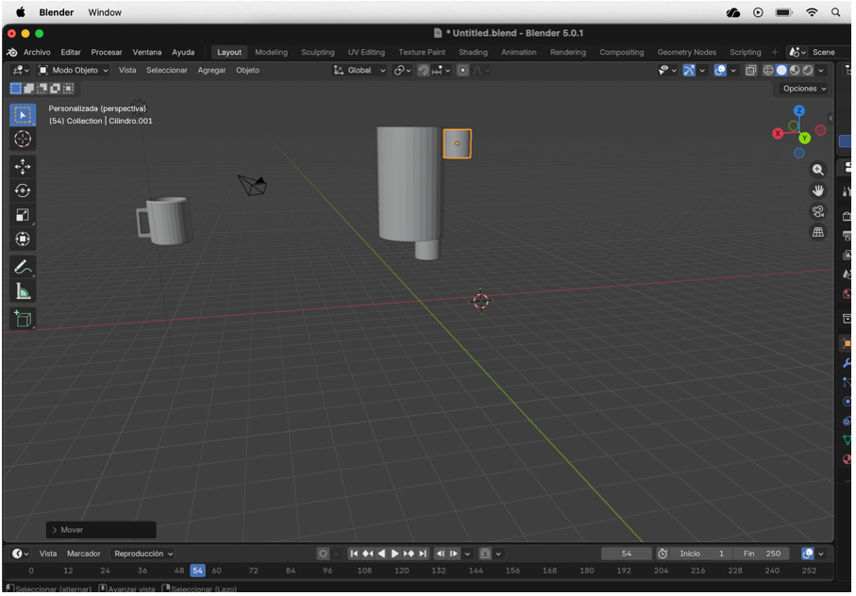
Task: Select the Move tool in the toolbar
Action: [23, 167]
